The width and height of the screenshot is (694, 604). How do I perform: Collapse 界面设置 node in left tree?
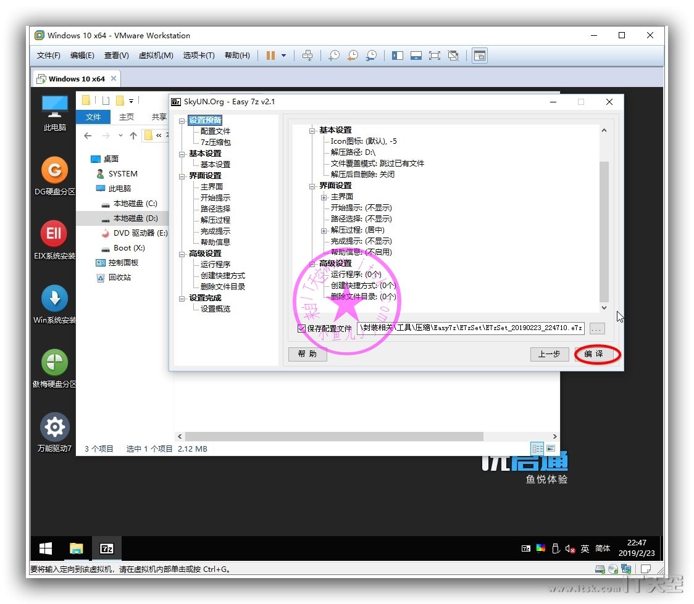pyautogui.click(x=182, y=176)
